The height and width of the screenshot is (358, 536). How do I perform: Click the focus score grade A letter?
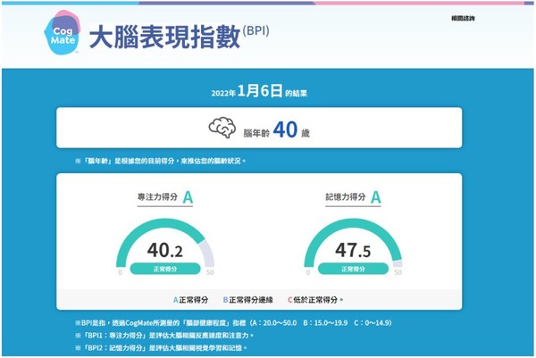(x=188, y=198)
